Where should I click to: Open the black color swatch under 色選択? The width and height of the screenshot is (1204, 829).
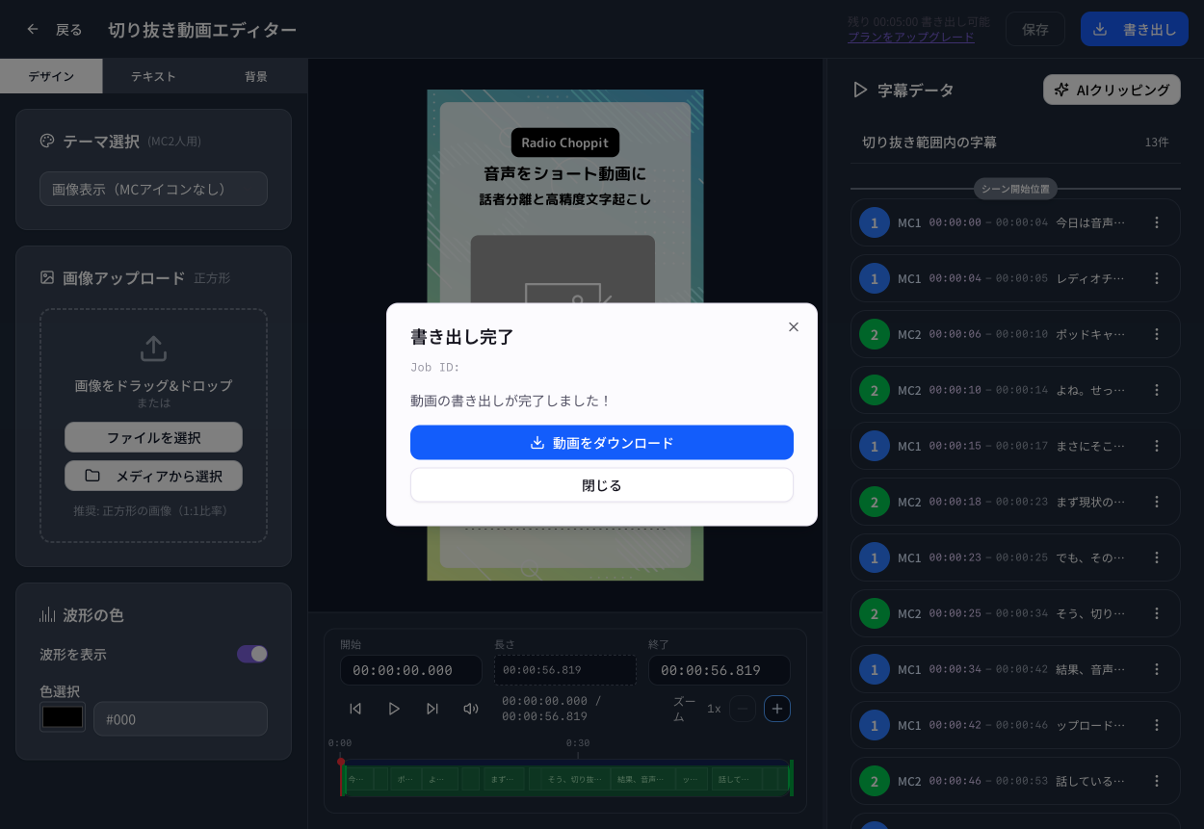[x=63, y=717]
